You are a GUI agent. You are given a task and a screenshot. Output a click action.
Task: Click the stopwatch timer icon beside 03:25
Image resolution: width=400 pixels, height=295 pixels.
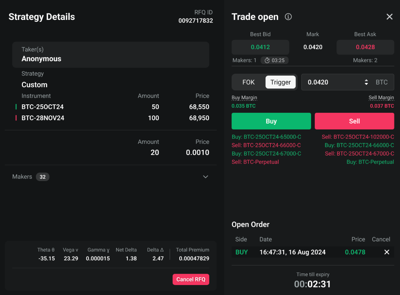[267, 60]
